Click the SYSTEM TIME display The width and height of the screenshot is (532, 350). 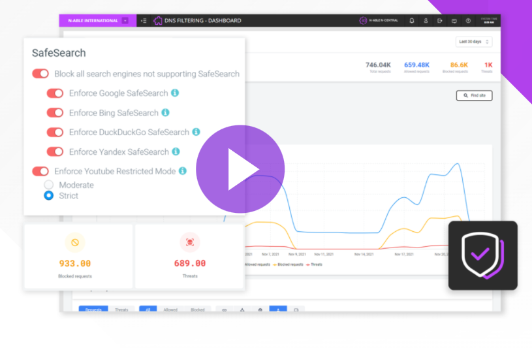[x=488, y=21]
